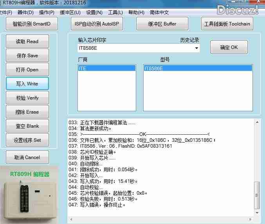Click the 打开 Open button
The image size is (265, 224).
27,69
